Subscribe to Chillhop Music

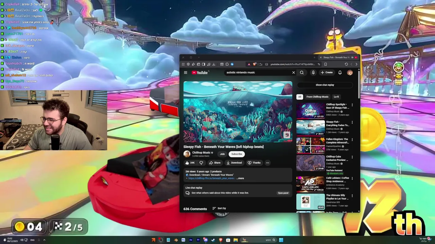pos(237,154)
